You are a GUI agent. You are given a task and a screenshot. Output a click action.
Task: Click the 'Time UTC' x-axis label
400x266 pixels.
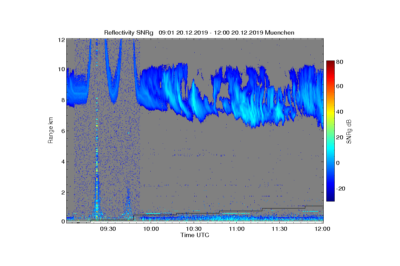tap(195, 235)
